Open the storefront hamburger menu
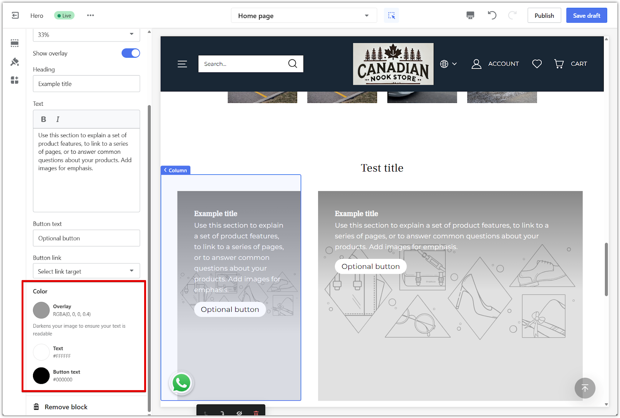620x418 pixels. click(x=182, y=64)
